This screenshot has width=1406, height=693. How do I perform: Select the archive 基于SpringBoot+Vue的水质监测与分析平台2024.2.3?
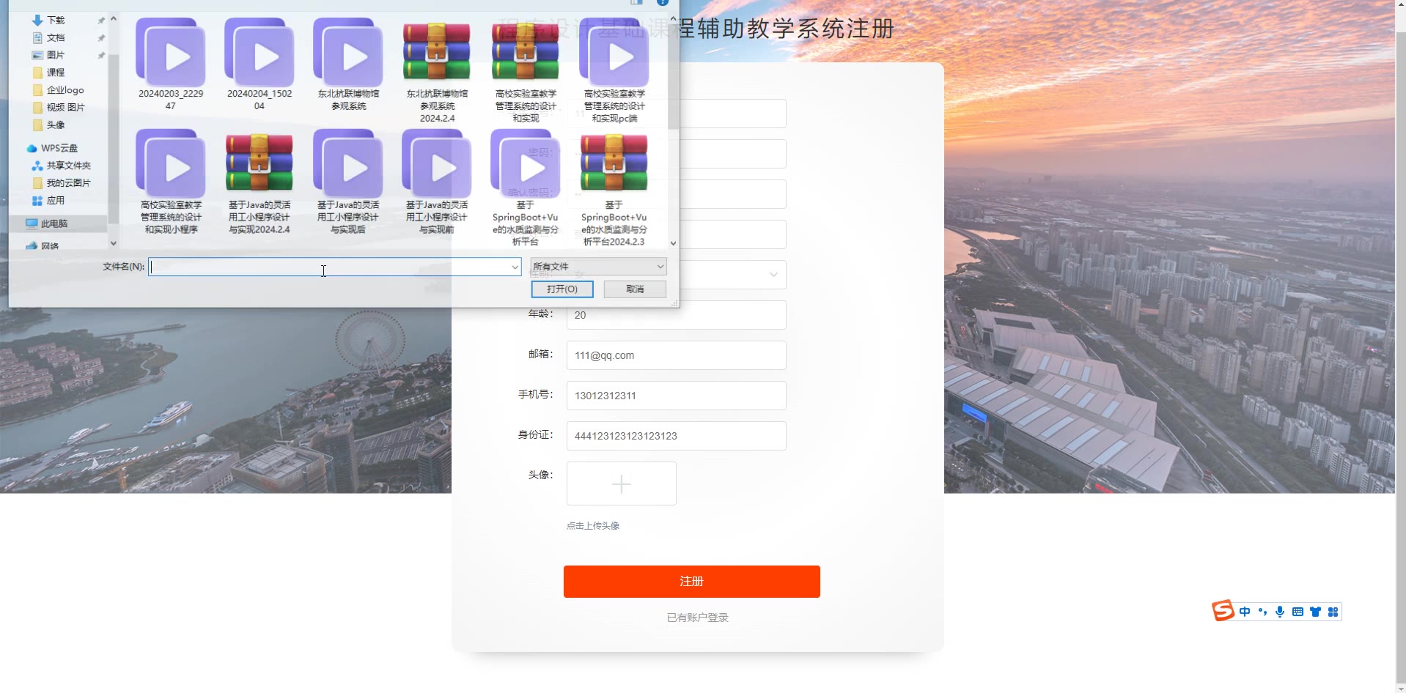[x=614, y=188]
